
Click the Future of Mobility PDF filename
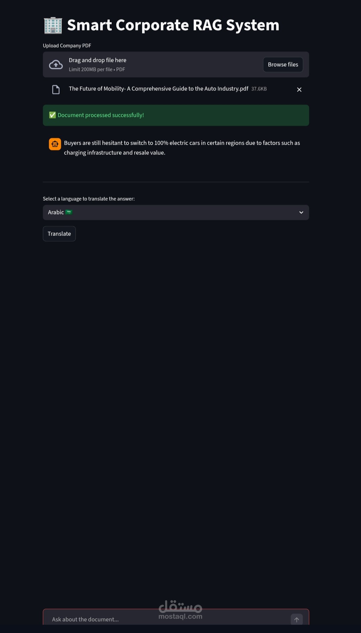pyautogui.click(x=158, y=89)
